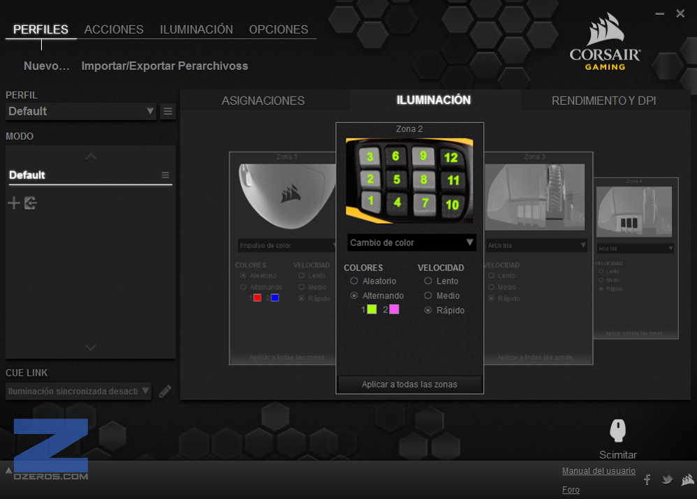Select the Zona 3 scroll wheel thumbnail
The image size is (697, 499).
[535, 197]
